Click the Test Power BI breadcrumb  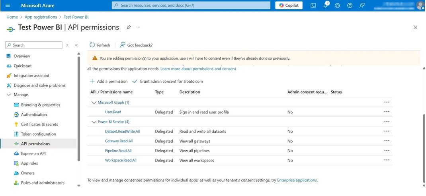point(76,17)
